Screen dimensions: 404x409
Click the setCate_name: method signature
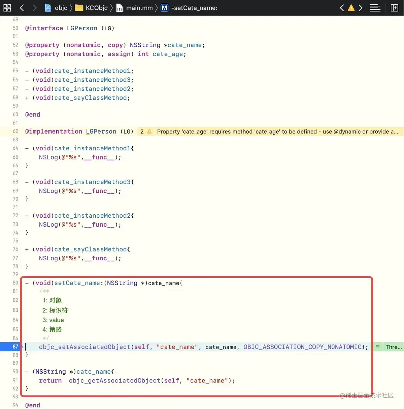click(104, 283)
